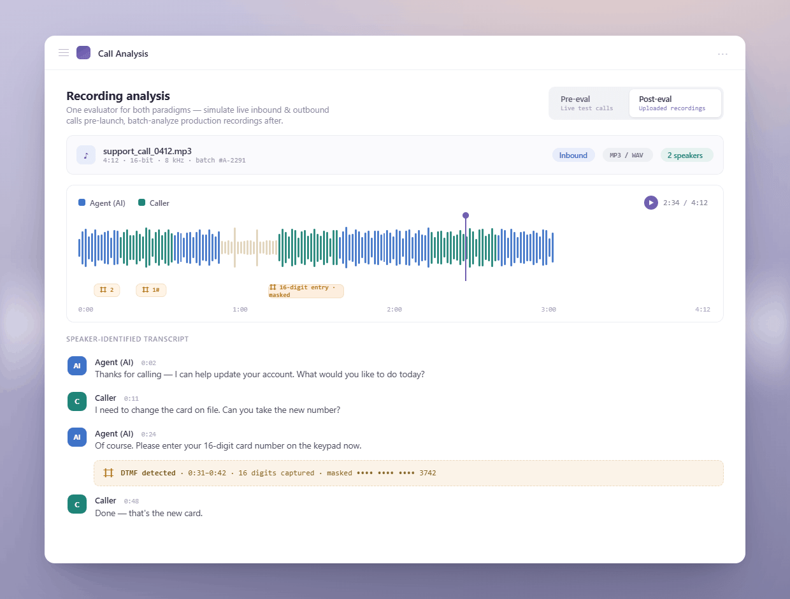
Task: Click the 0:11 transcript timestamp
Action: click(131, 399)
